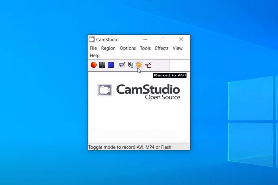
Task: Click the toggle mode gear icon
Action: 139,65
